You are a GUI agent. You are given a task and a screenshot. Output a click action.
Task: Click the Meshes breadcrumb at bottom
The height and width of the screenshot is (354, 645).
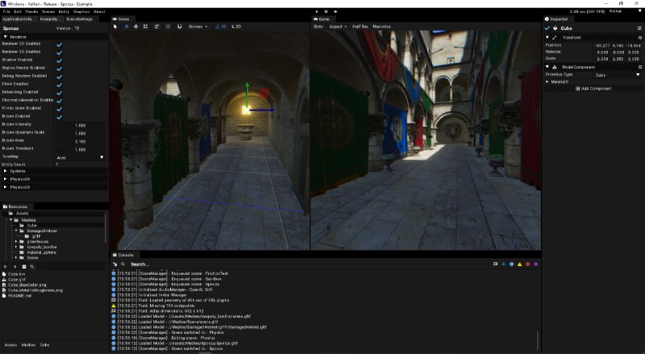(x=28, y=345)
